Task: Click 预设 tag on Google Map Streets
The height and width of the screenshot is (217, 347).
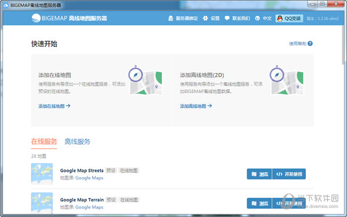Action: [x=111, y=171]
